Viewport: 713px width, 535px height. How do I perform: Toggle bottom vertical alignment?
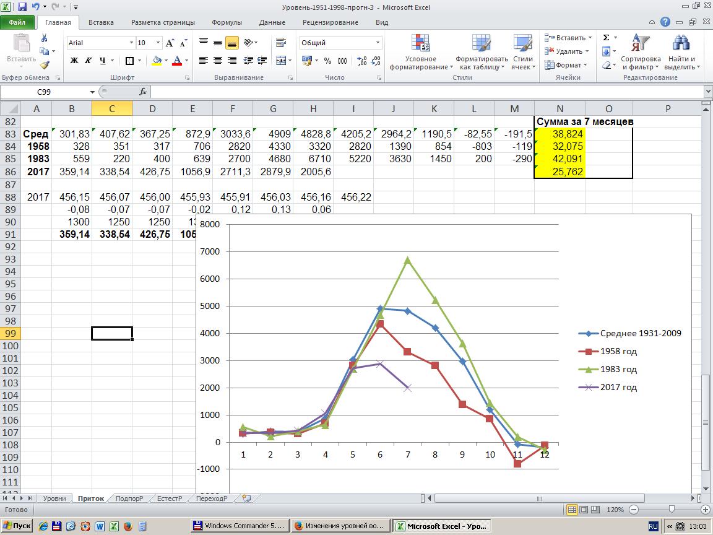point(232,43)
